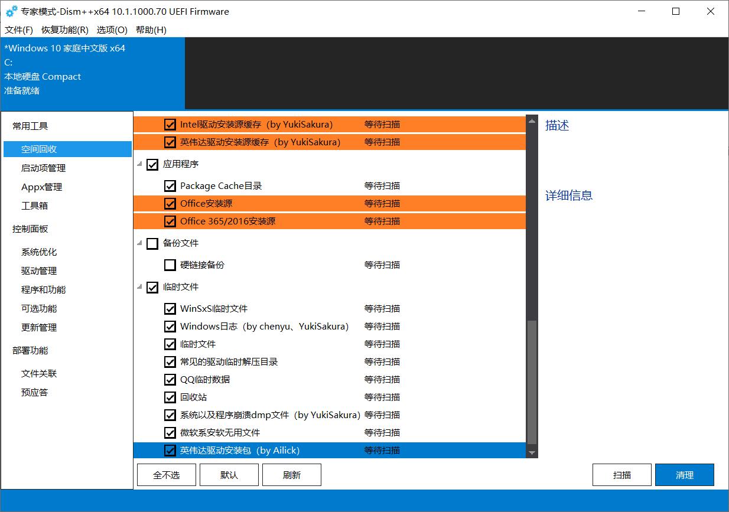The width and height of the screenshot is (729, 512).
Task: Start cleanup with the 扫描 button
Action: (621, 474)
